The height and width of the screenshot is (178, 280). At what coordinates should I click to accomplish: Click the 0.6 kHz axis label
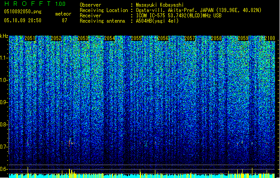pyautogui.click(x=4, y=169)
